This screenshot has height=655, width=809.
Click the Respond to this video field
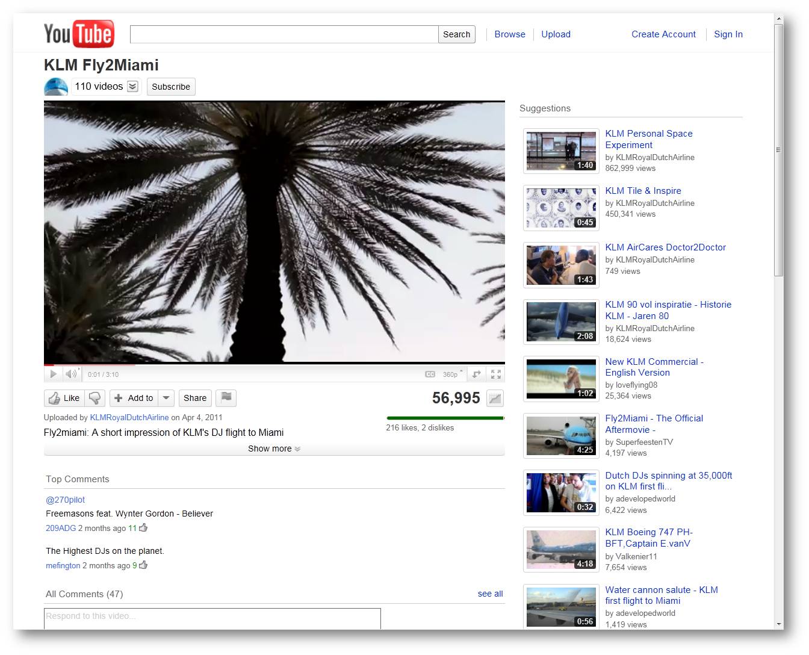click(212, 618)
